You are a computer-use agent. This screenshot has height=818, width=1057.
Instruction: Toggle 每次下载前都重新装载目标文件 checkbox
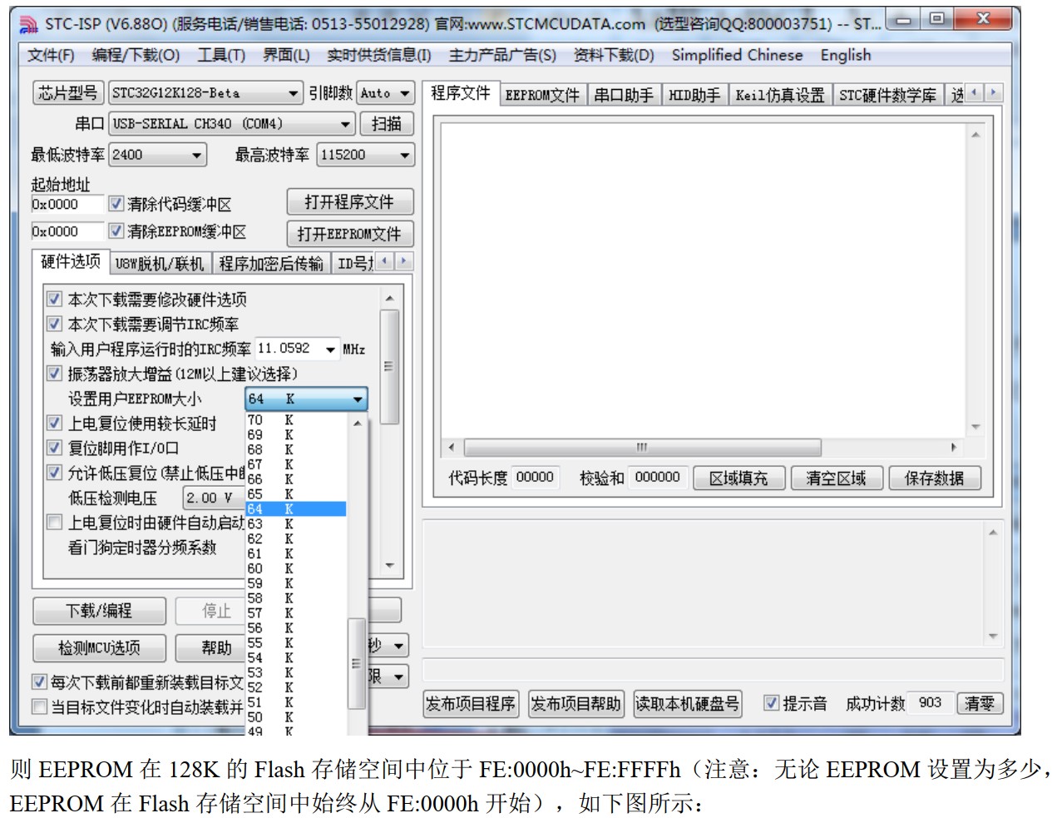(x=39, y=682)
